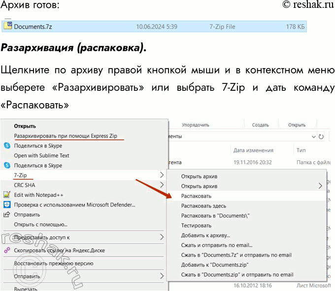Expand the CRC SHA submenu arrow

(x=162, y=184)
